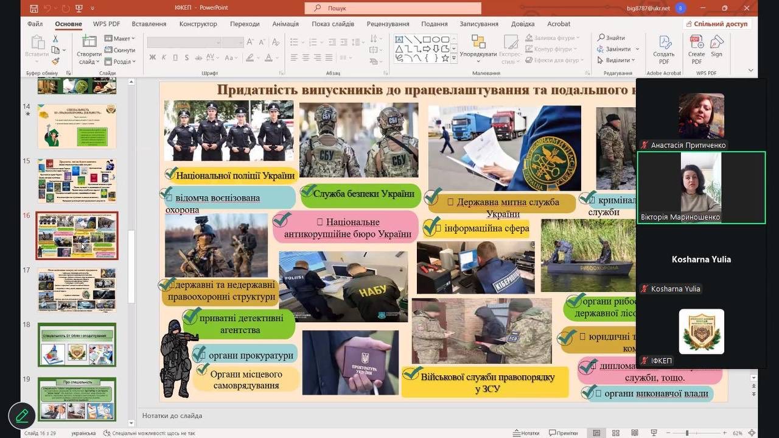Toggle text shadow (S) formatting
The height and width of the screenshot is (438, 779).
[x=187, y=58]
